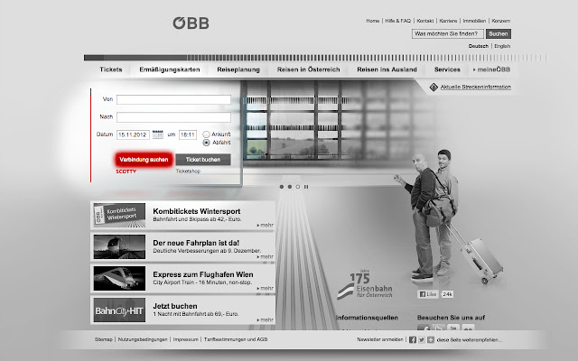The image size is (578, 361).
Task: Open Nutzungsbedingungen footer link
Action: click(x=143, y=339)
